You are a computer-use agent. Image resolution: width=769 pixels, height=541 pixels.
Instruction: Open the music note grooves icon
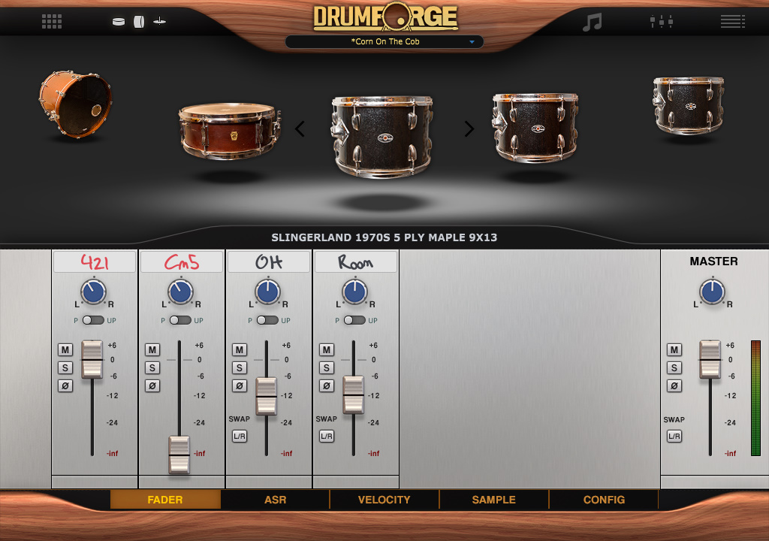pos(592,22)
